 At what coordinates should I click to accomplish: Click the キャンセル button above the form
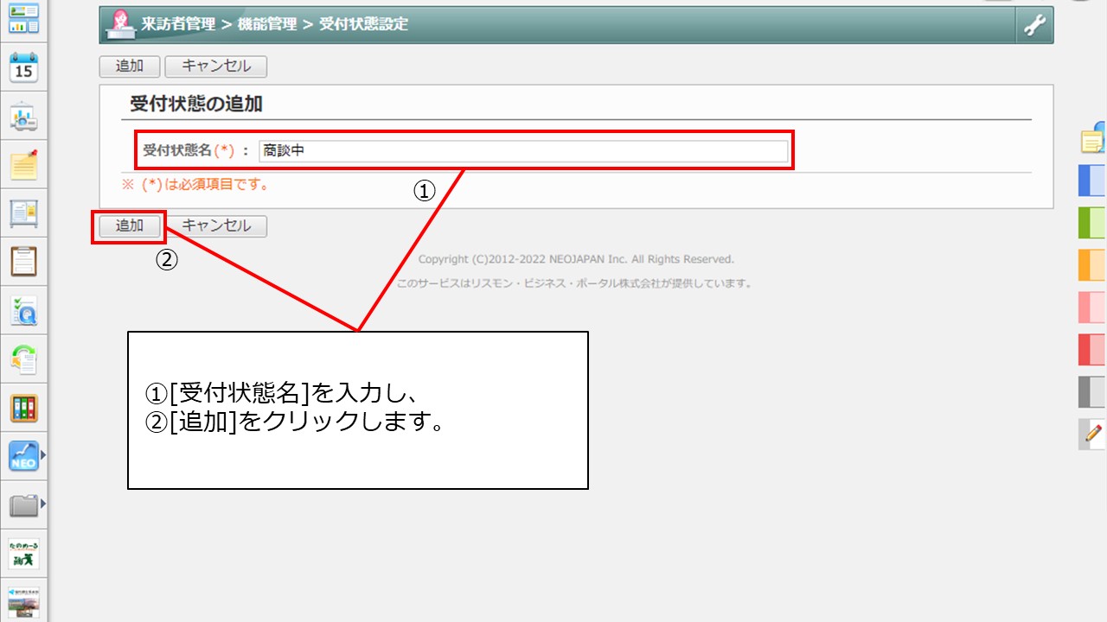pos(215,67)
